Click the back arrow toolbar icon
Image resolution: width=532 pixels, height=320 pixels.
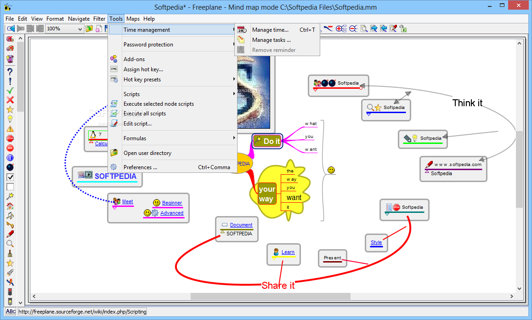pyautogui.click(x=11, y=29)
